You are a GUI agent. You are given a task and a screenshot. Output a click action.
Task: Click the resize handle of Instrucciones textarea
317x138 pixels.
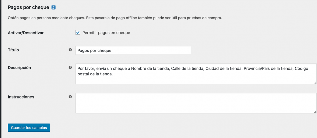point(315,112)
